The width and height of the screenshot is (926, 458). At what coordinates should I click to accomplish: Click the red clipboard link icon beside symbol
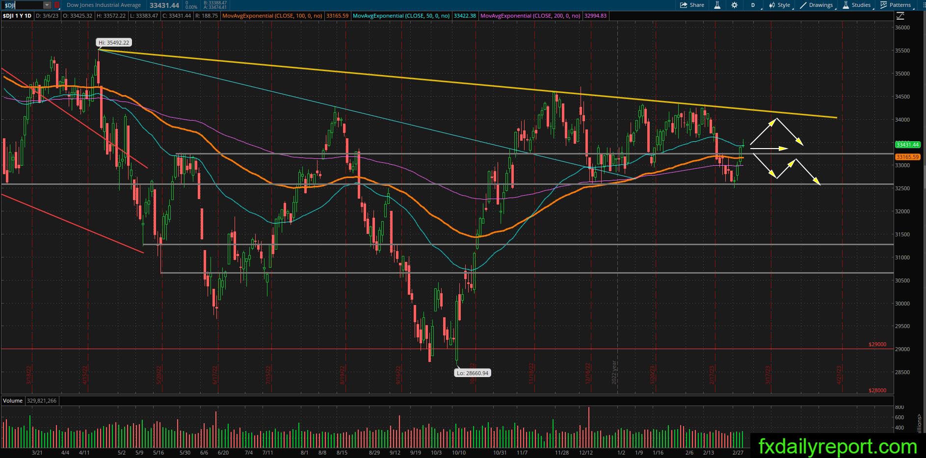pos(56,5)
